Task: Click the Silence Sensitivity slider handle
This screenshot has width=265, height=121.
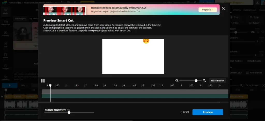Action: click(x=69, y=112)
